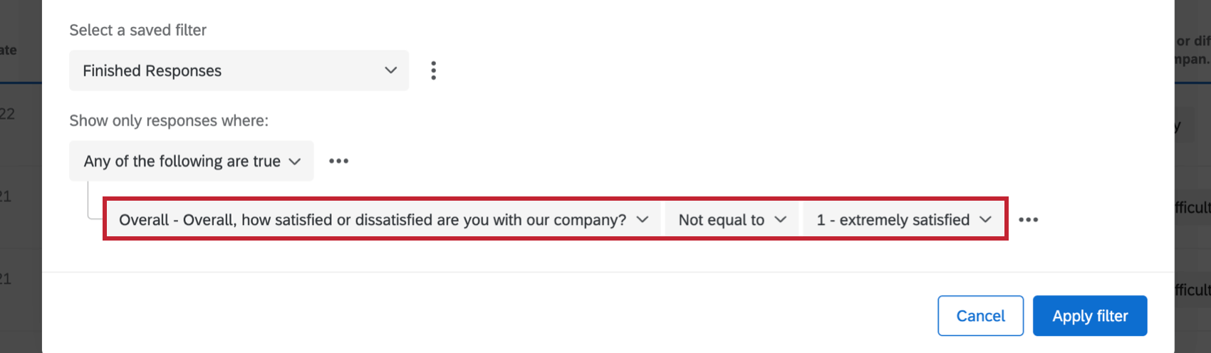The height and width of the screenshot is (353, 1211).
Task: Click the chevron arrow on Finished Responses
Action: click(390, 70)
